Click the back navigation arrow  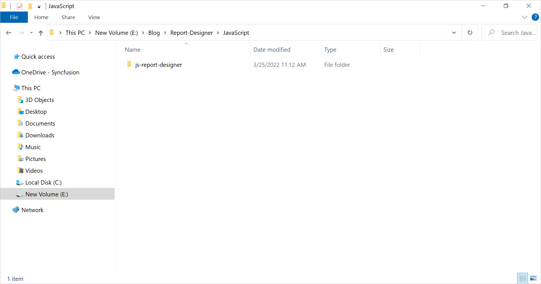click(8, 33)
